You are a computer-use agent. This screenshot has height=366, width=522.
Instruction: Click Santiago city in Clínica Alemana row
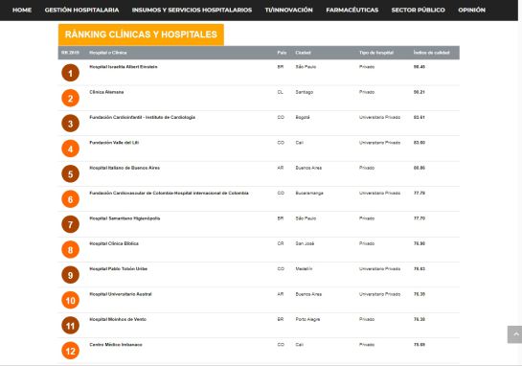pyautogui.click(x=305, y=92)
